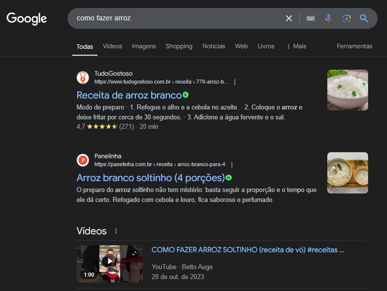Open the panelinha.com.br URL breadcrumb
This screenshot has width=387, height=291.
click(x=160, y=164)
